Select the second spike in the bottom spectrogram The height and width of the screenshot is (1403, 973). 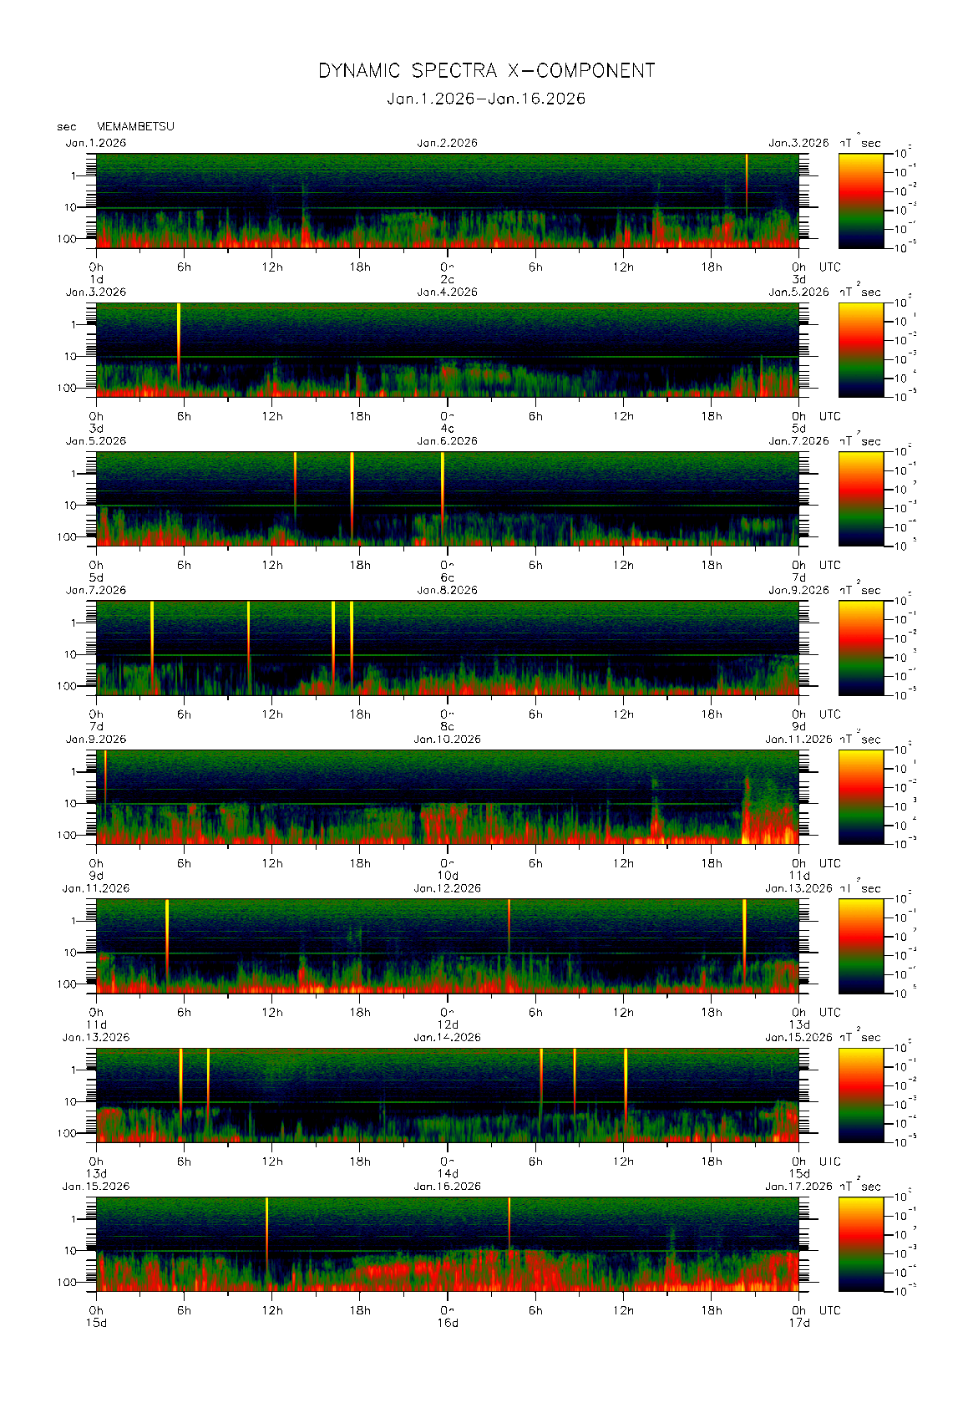(x=509, y=1224)
